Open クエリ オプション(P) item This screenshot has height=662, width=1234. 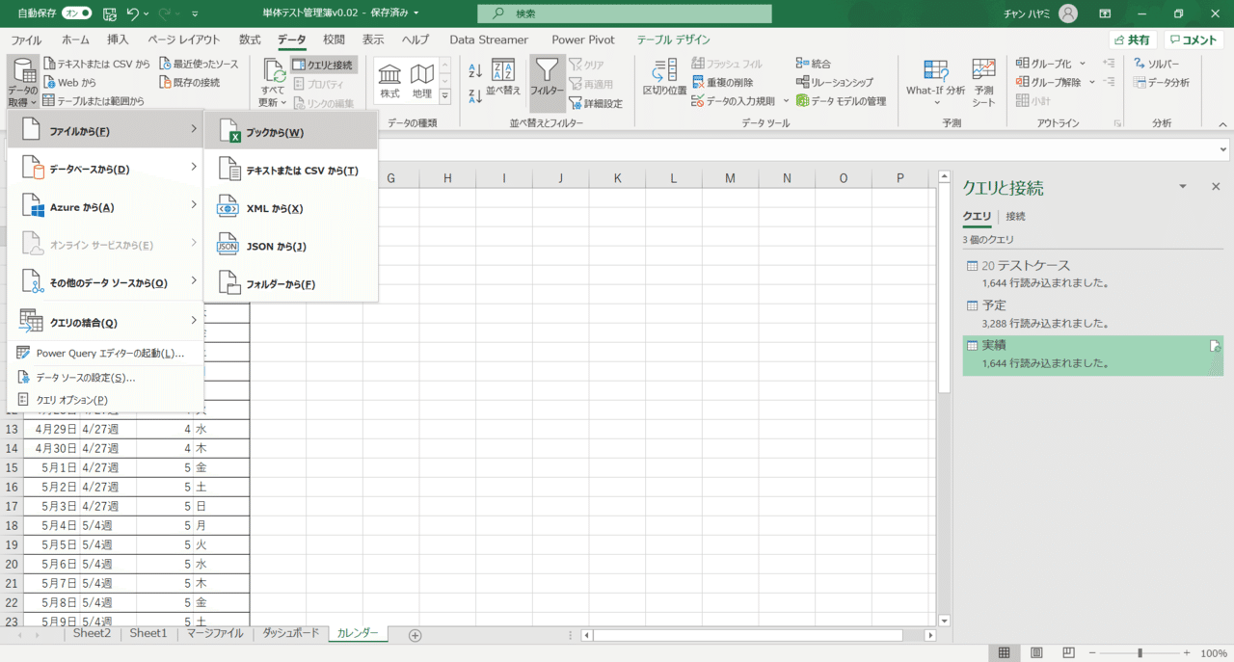pos(106,399)
